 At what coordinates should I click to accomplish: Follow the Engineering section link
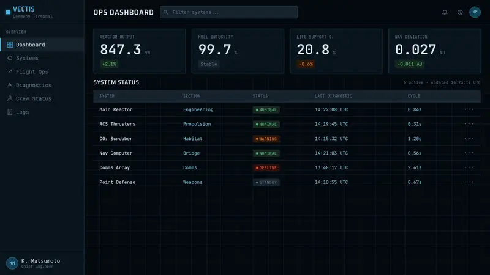(x=198, y=109)
